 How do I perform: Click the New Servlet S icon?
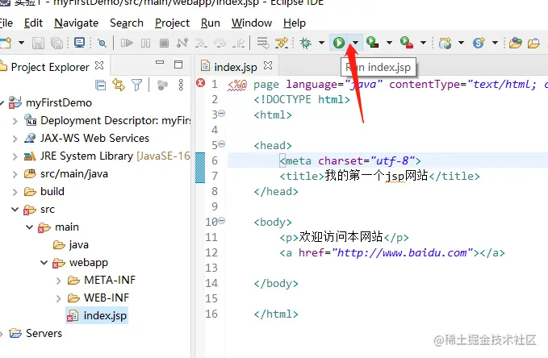479,43
